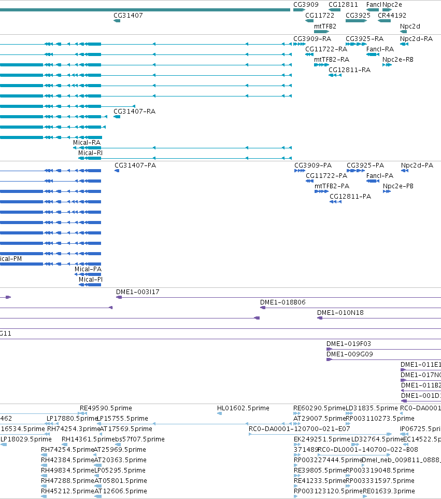Click the RP003110273.5prime EST
Viewport: 441px width, 499px height.
click(348, 424)
